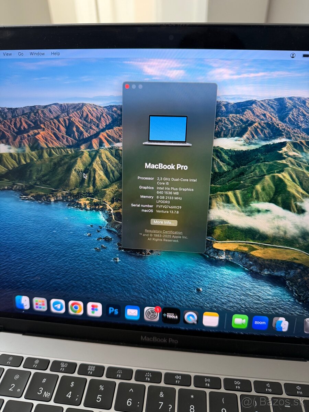Click the MacBook Pro title text
The width and height of the screenshot is (309, 412).
(166, 167)
